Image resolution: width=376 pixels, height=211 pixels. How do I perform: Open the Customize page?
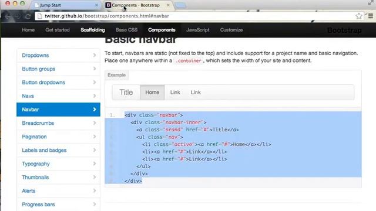coord(231,30)
